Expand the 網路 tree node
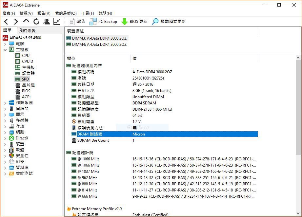The width and height of the screenshot is (302, 217). (x=5, y=133)
